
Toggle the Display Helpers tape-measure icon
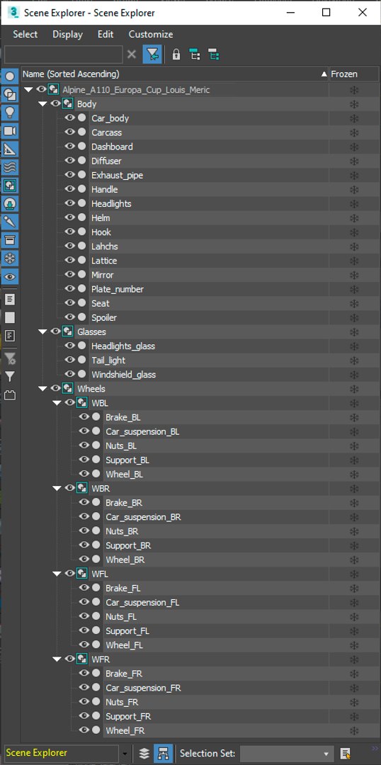(x=10, y=149)
